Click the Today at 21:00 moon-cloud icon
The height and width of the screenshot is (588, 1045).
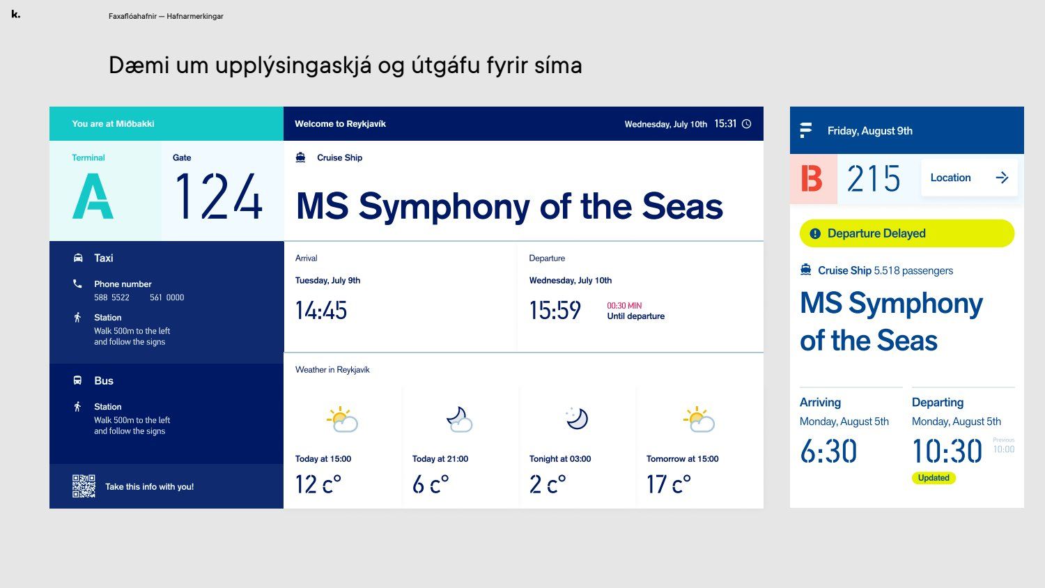tap(459, 419)
